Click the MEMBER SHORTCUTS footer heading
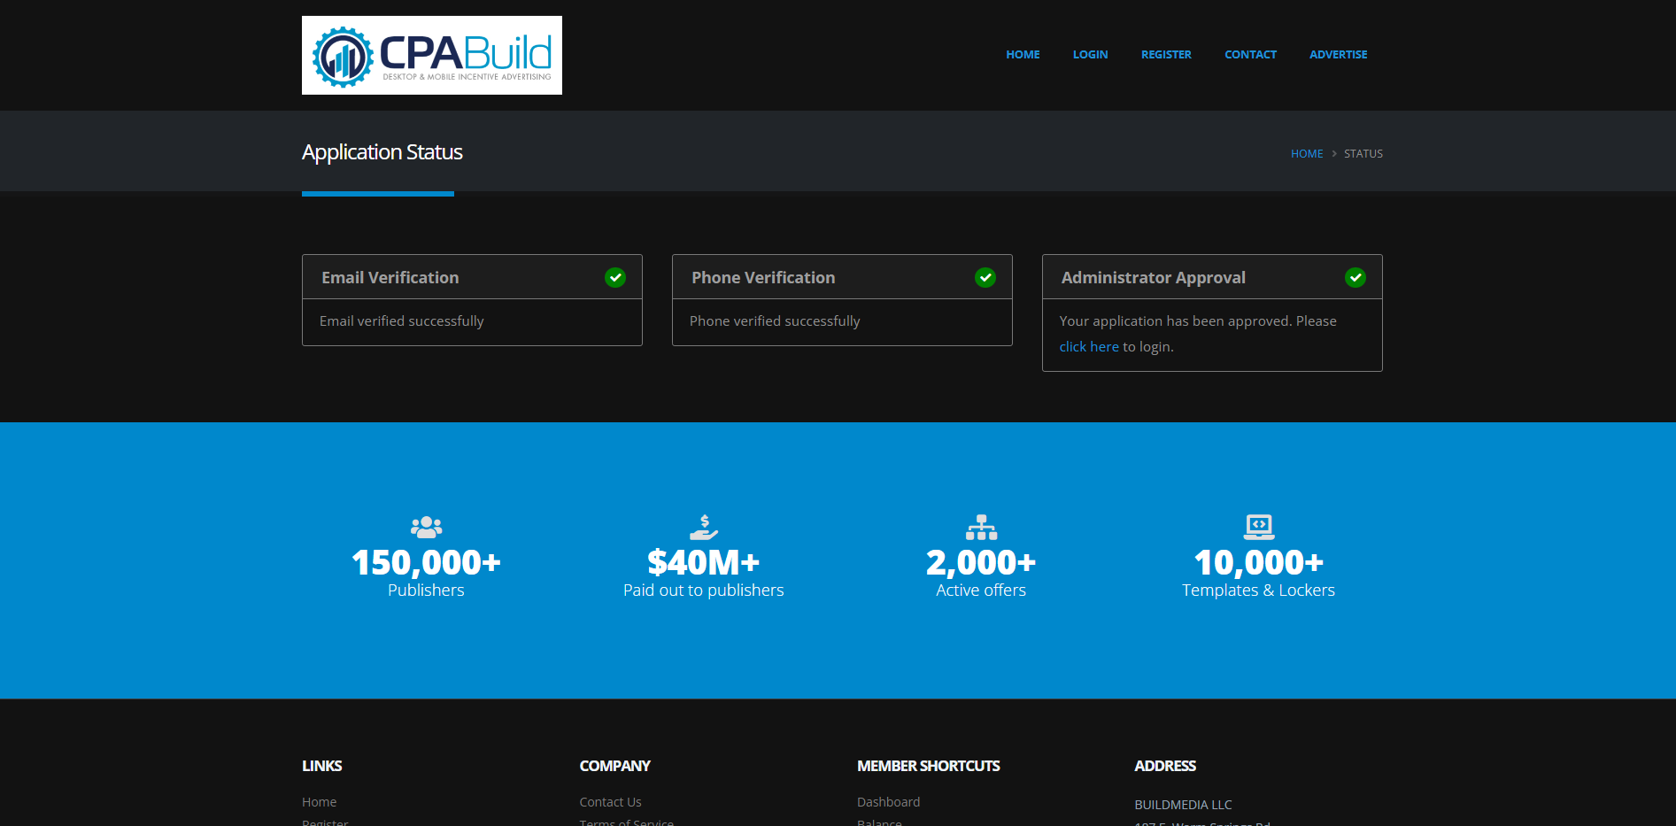The width and height of the screenshot is (1676, 826). [928, 767]
